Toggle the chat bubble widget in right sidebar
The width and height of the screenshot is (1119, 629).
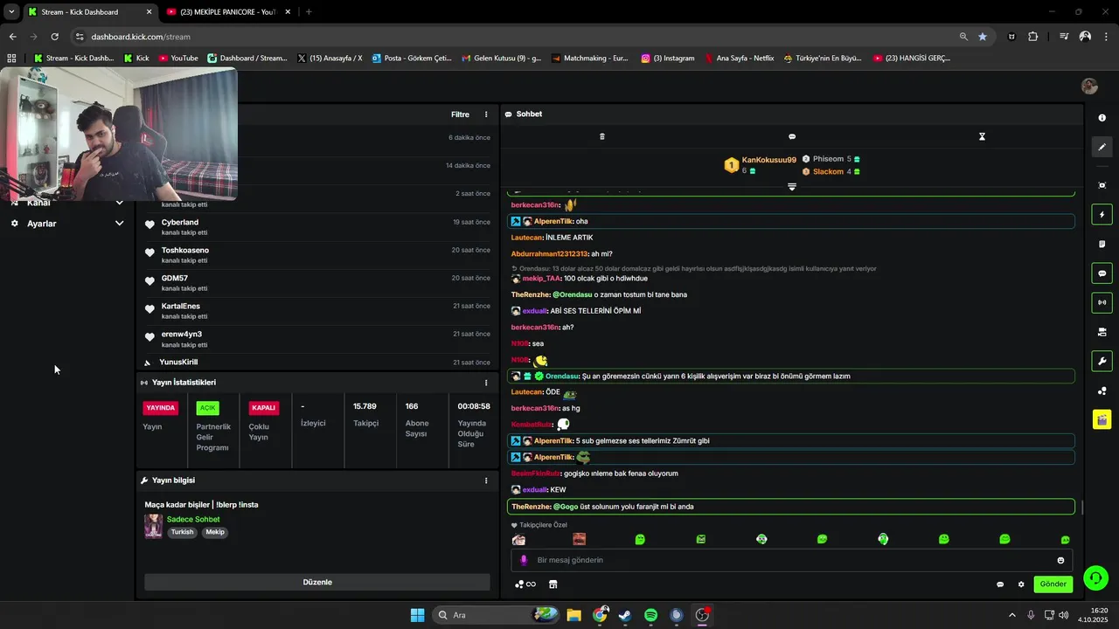tap(1102, 273)
